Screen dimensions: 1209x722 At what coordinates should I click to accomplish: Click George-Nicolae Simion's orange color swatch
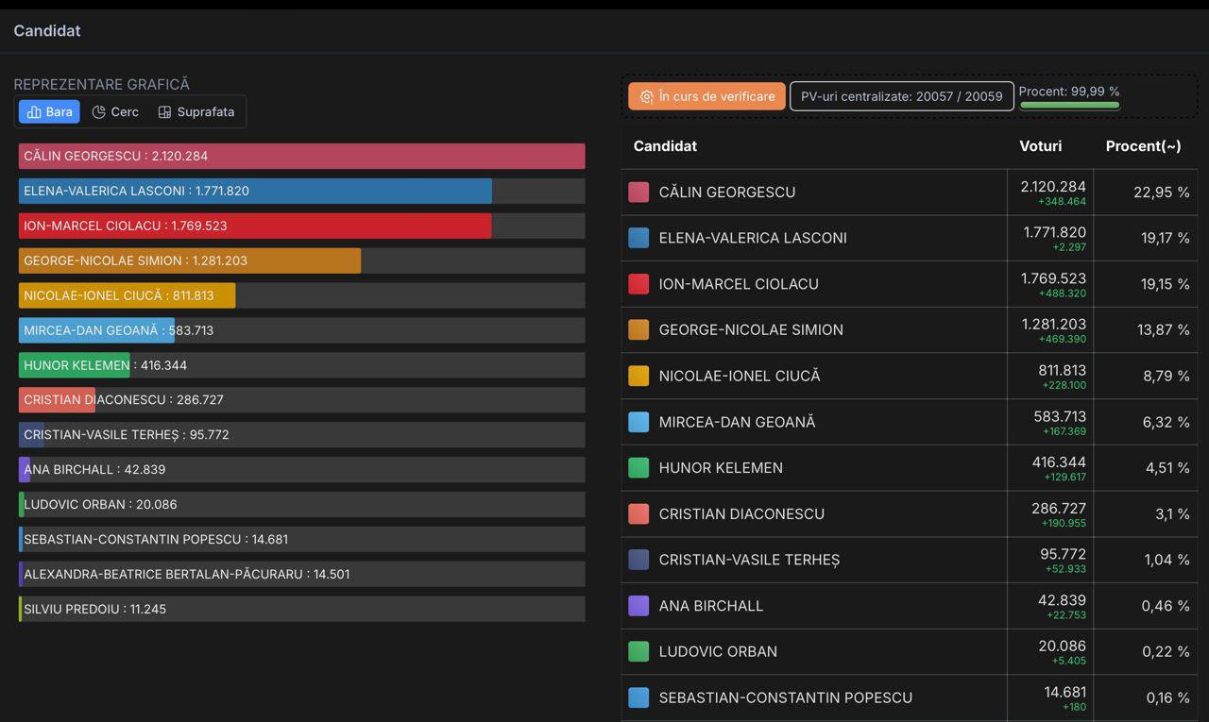pos(639,329)
